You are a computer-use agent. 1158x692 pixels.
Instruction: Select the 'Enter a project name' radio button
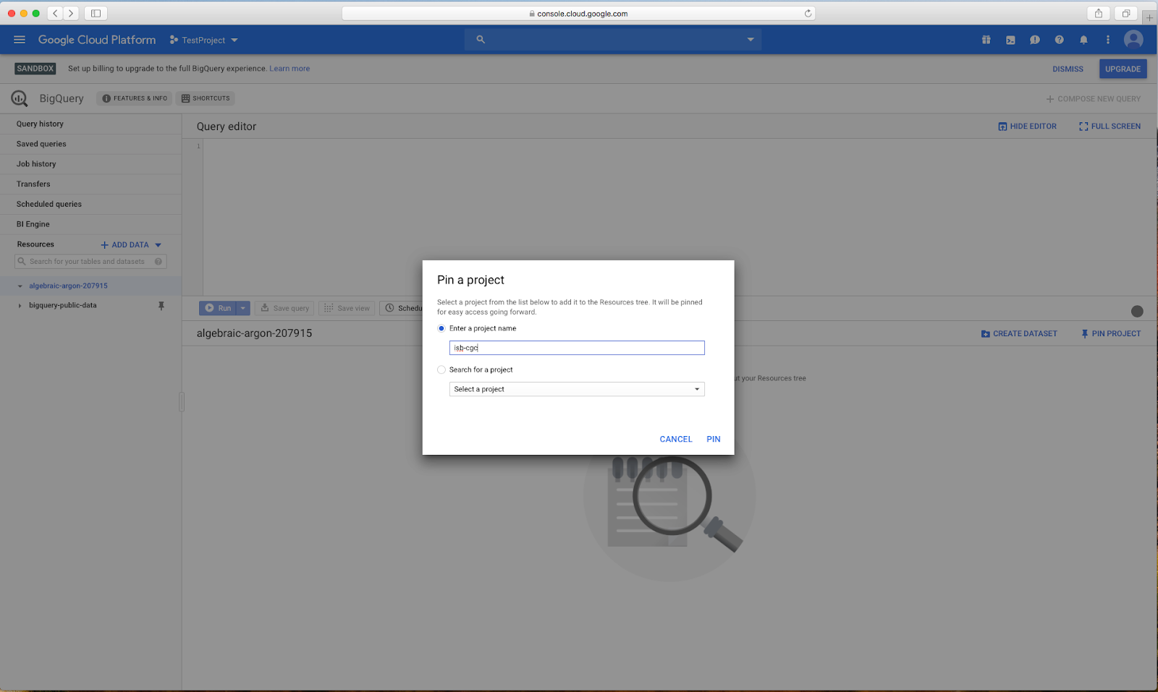(x=441, y=328)
